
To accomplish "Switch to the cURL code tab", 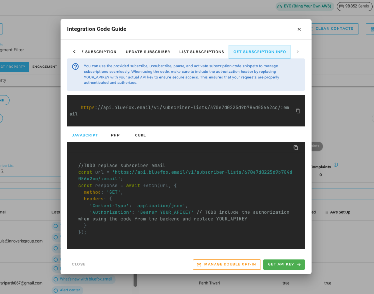I will click(140, 135).
